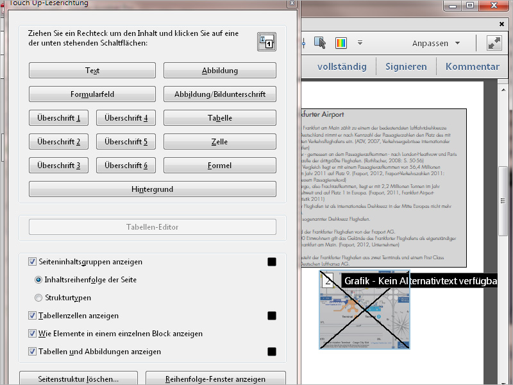Click Abbildung/Bildunterschrift button
This screenshot has width=513, height=385.
click(x=220, y=94)
